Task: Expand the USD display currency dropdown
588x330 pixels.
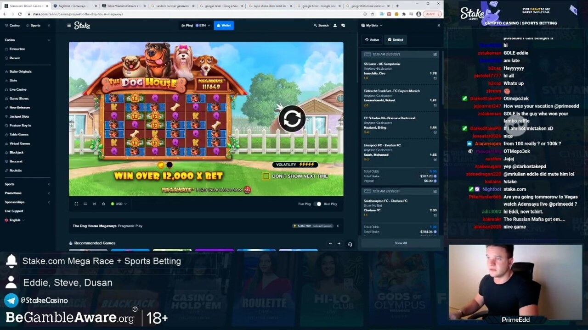Action: click(x=119, y=204)
